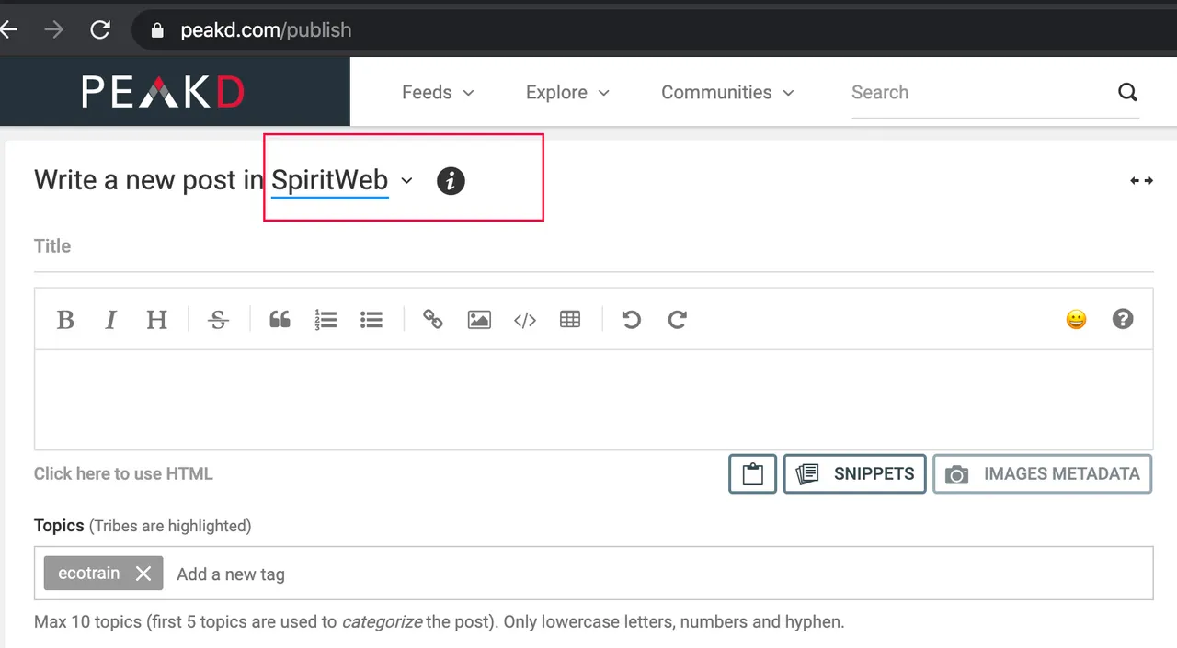Go back in browser history

tap(8, 29)
